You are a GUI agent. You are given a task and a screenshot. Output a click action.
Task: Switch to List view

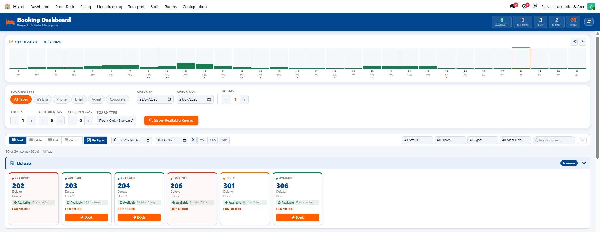click(53, 140)
